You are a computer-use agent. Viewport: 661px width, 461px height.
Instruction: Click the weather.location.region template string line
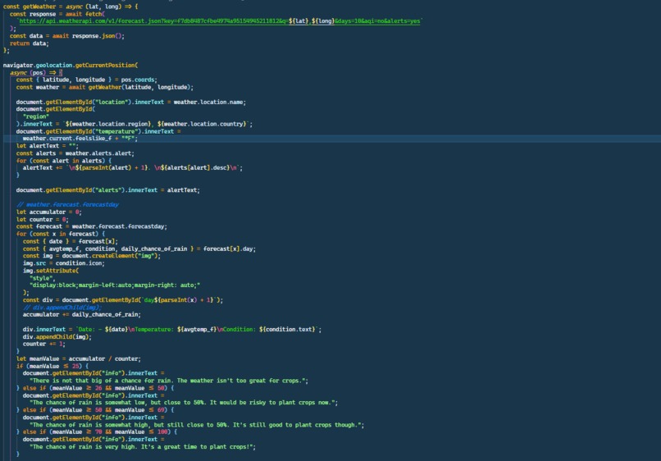tap(134, 124)
